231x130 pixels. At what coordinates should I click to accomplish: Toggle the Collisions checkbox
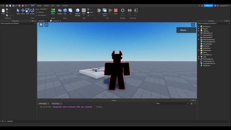[36, 12]
